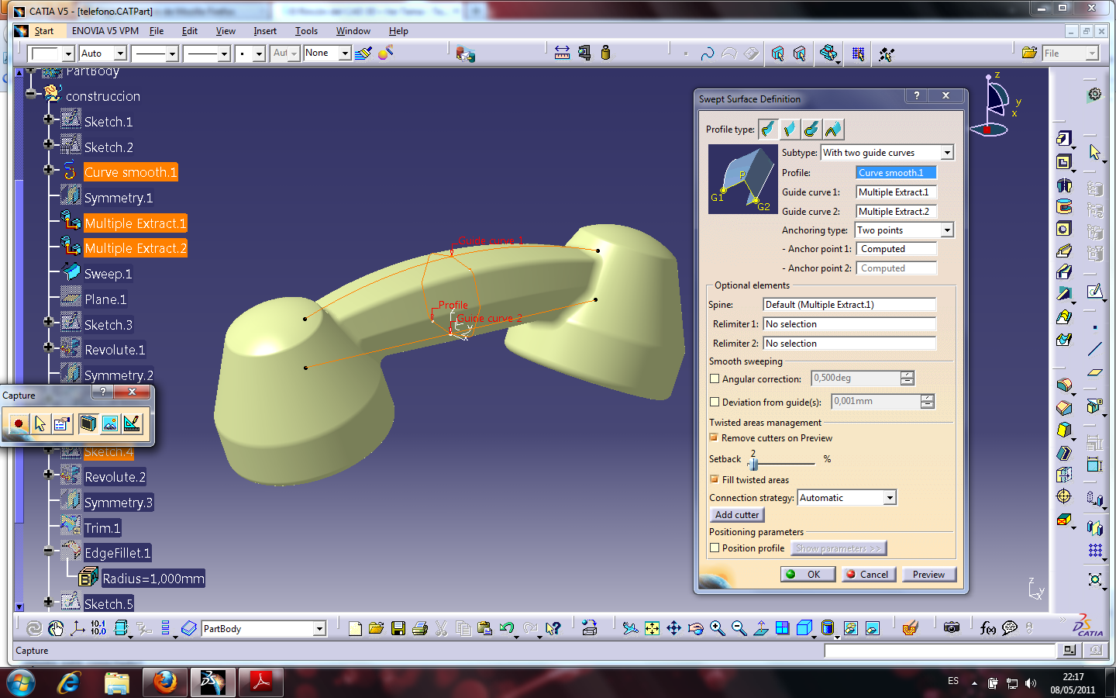
Task: Choose the Conic profile type icon
Action: [x=833, y=129]
